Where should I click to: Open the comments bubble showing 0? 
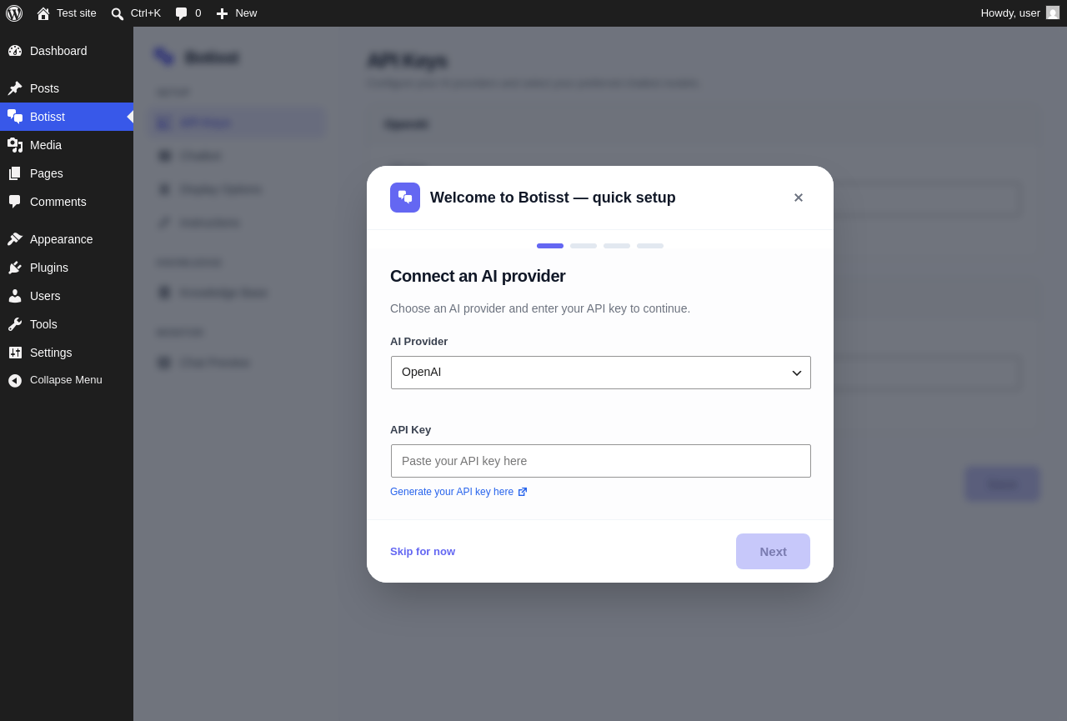(188, 13)
